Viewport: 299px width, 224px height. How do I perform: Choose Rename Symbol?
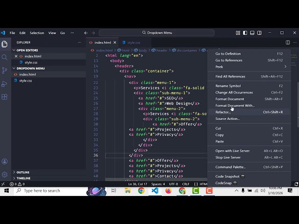249,86
